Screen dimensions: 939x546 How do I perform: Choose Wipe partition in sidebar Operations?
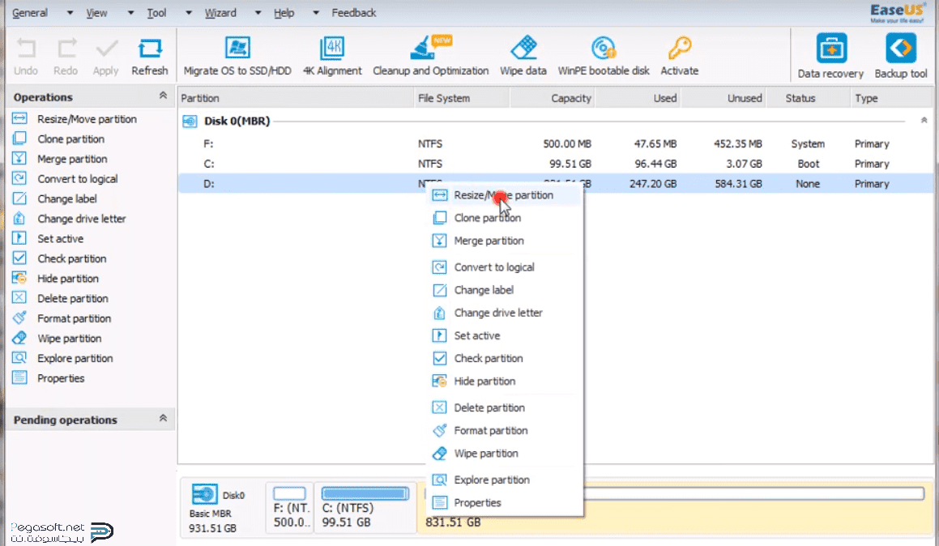(x=57, y=339)
